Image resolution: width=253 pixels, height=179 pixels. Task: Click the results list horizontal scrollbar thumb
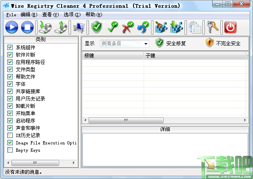(126, 120)
